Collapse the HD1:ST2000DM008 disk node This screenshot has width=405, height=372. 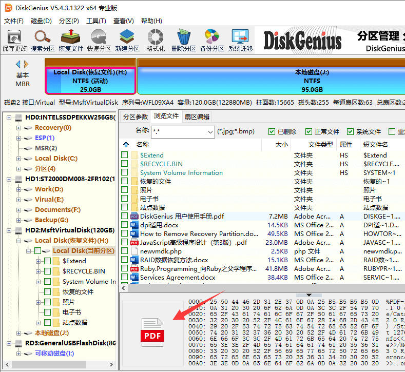point(9,179)
